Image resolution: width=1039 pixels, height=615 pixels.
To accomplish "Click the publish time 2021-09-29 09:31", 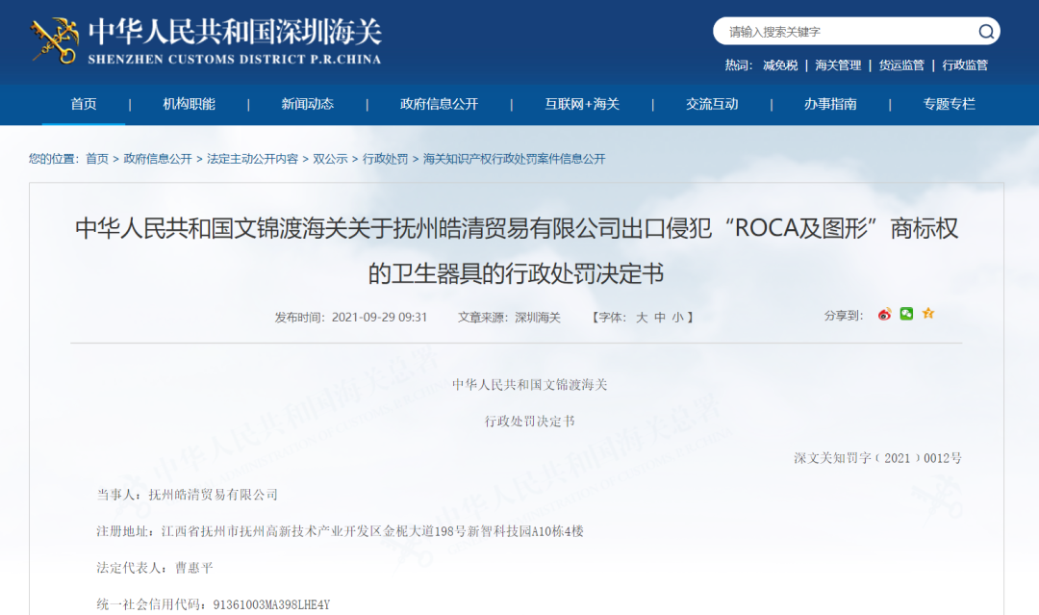I will (379, 318).
